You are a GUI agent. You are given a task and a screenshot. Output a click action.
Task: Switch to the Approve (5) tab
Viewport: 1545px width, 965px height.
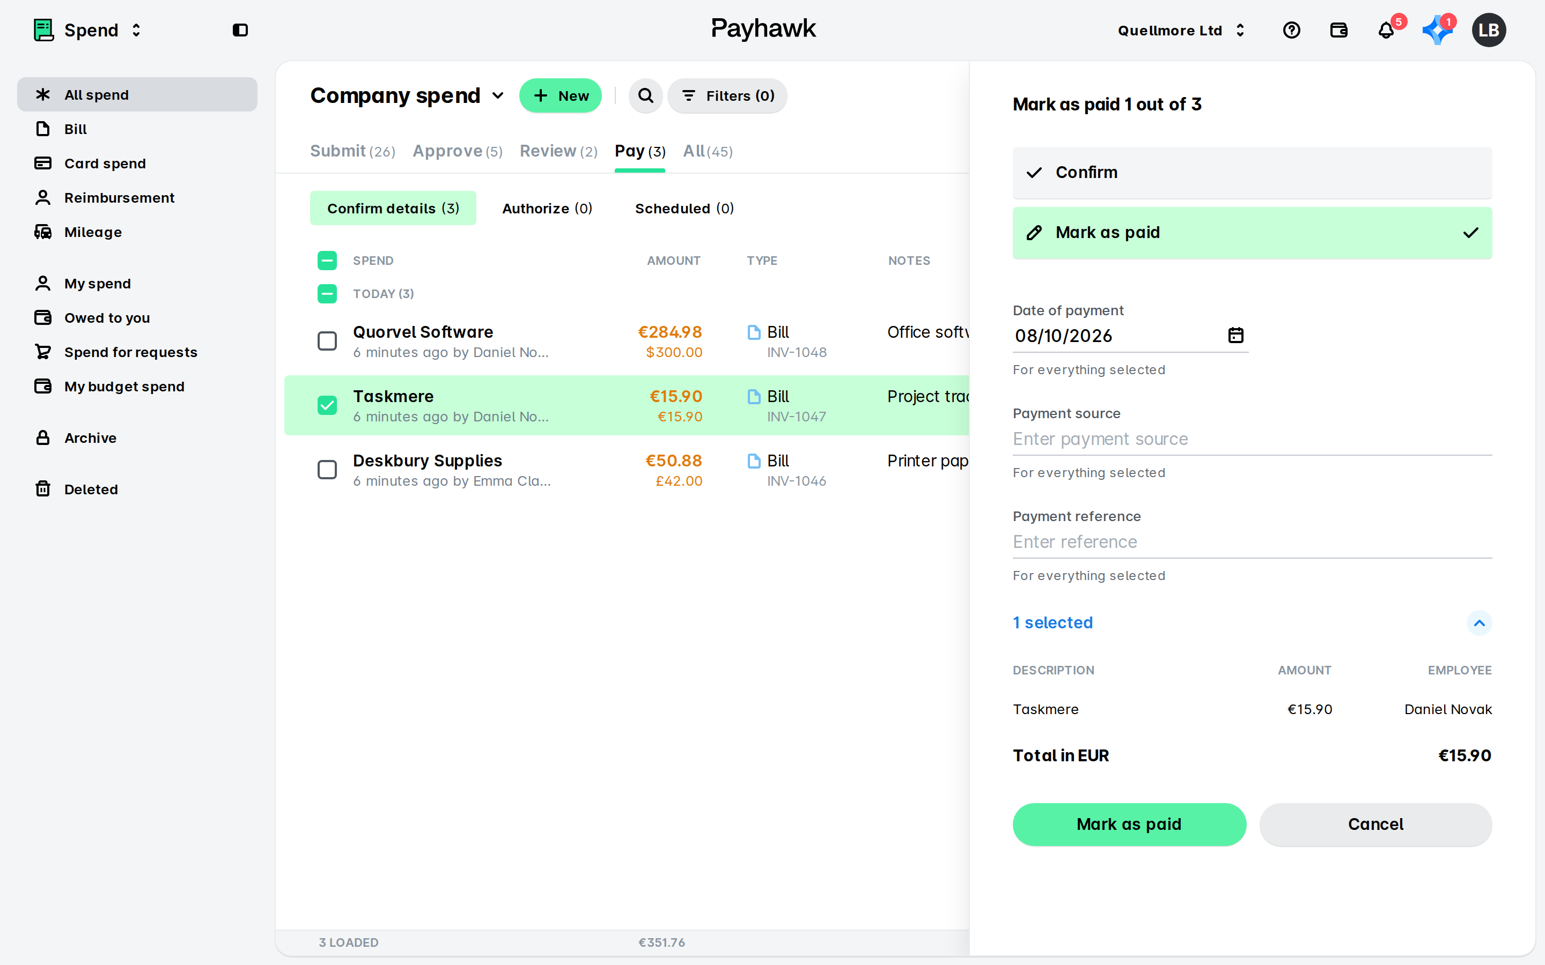[x=457, y=151]
